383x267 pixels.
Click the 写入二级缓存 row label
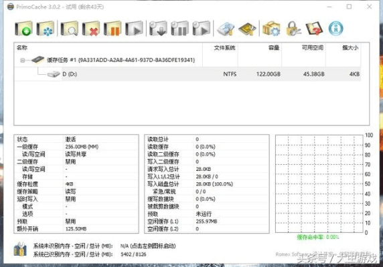click(x=163, y=162)
